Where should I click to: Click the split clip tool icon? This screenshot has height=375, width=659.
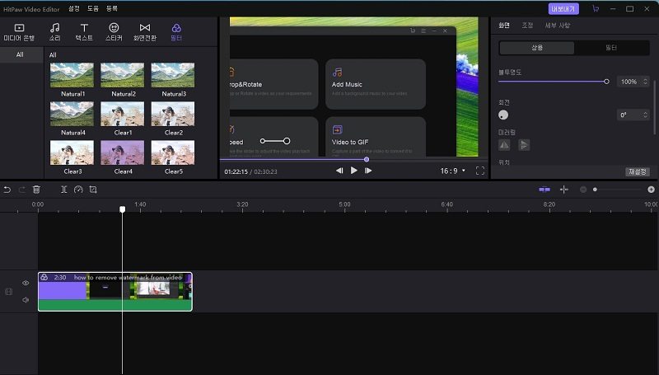point(64,190)
